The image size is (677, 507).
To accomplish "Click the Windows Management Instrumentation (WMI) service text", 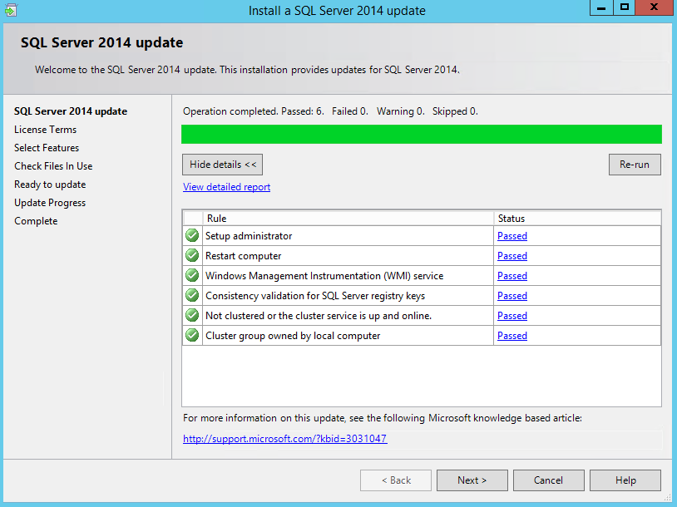I will tap(324, 276).
